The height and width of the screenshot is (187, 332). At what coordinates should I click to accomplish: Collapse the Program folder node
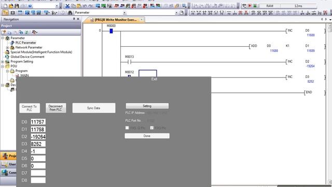(x=7, y=71)
